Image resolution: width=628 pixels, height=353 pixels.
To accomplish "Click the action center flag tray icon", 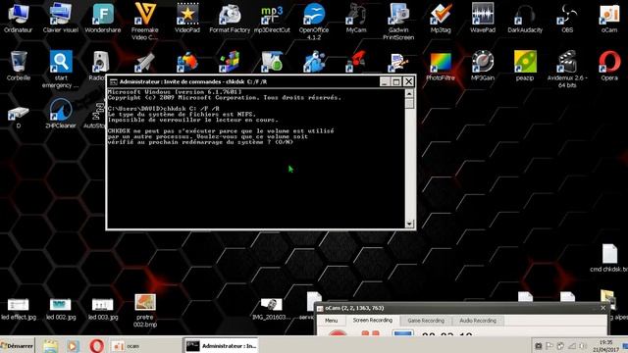I will [x=549, y=346].
